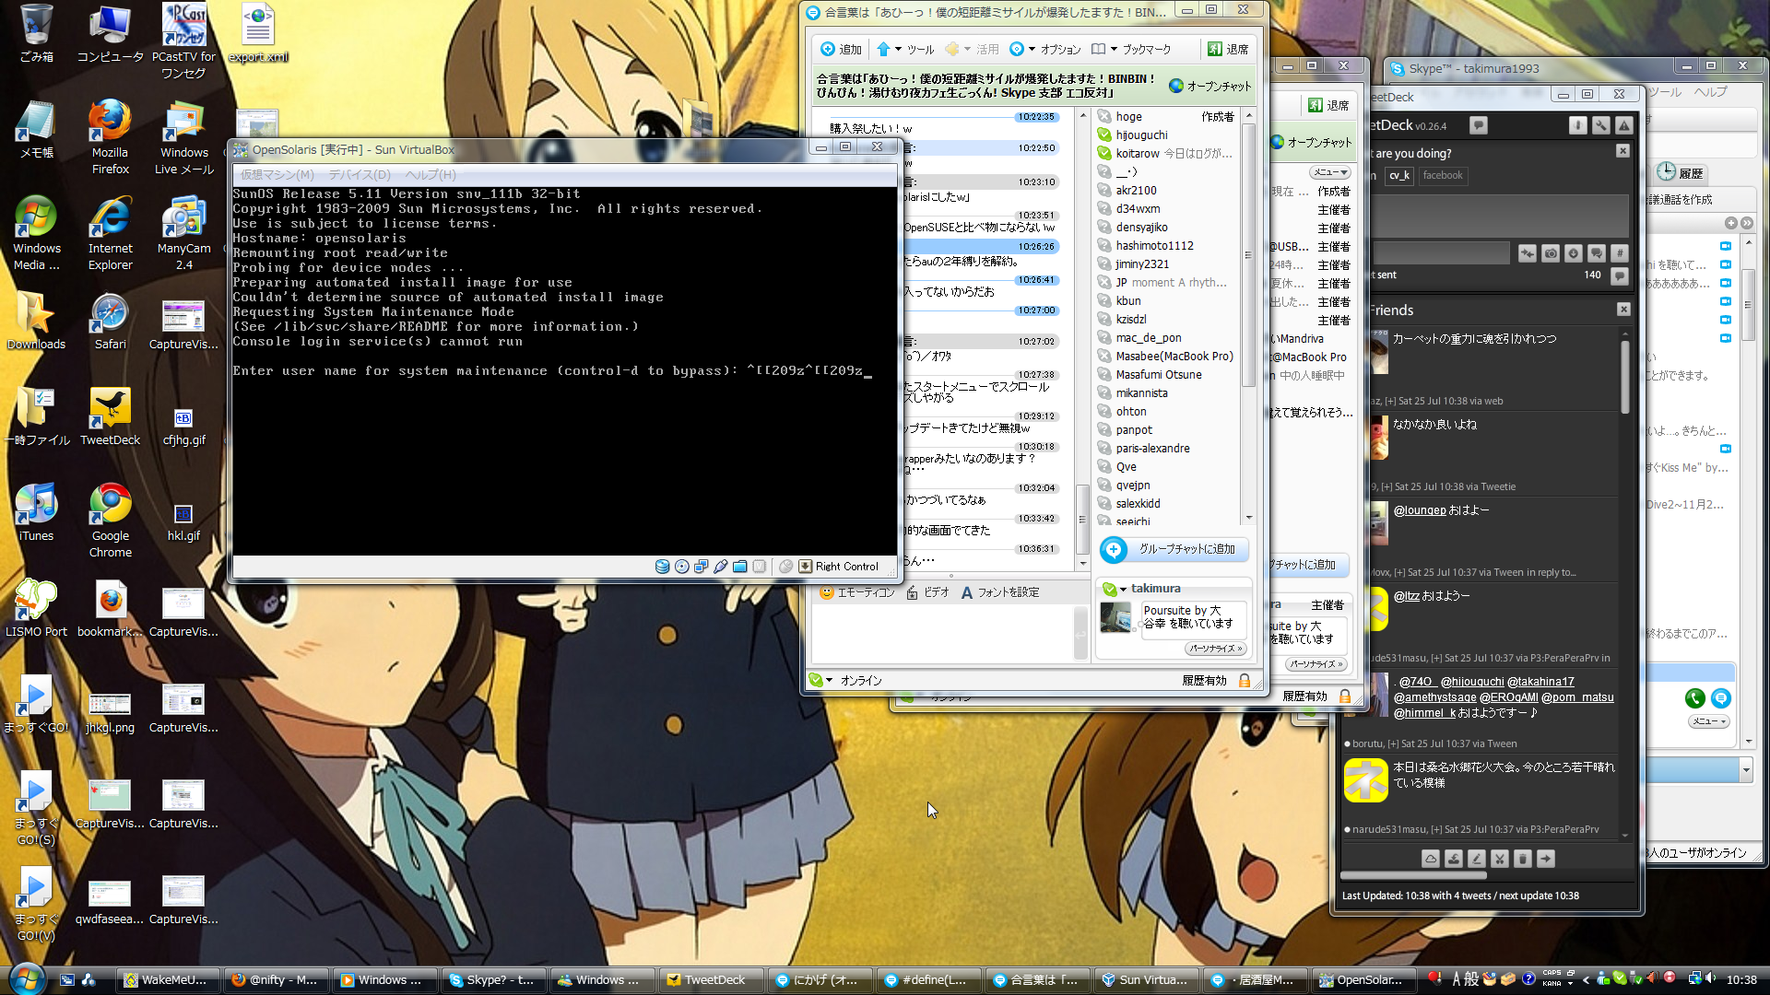This screenshot has height=995, width=1770.
Task: Open the Google Chrome desktop shortcut
Action: pyautogui.click(x=110, y=521)
